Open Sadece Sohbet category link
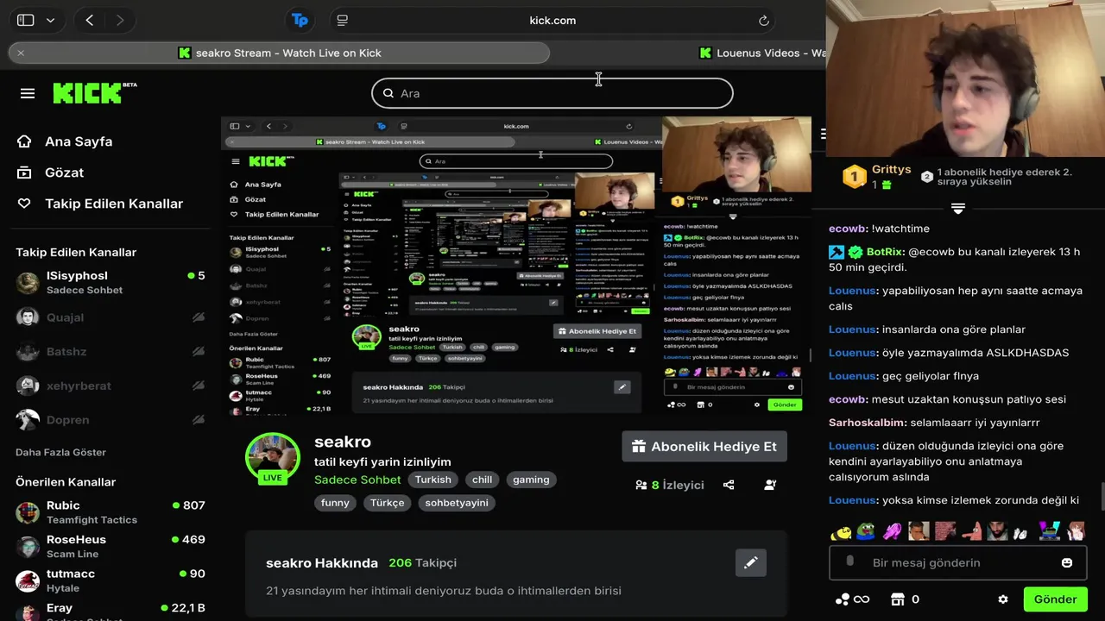 click(357, 480)
